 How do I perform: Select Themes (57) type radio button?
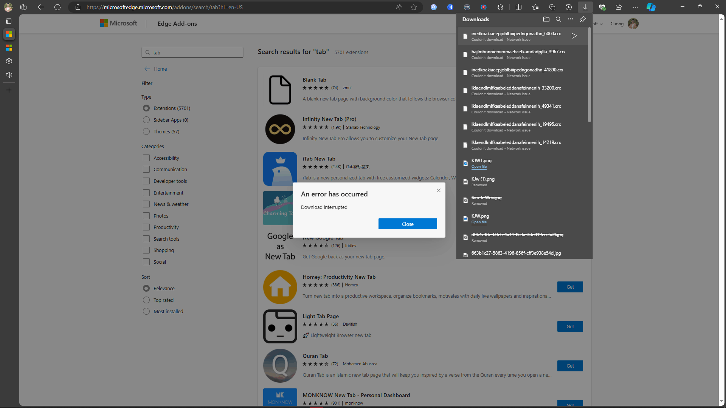[x=146, y=131]
